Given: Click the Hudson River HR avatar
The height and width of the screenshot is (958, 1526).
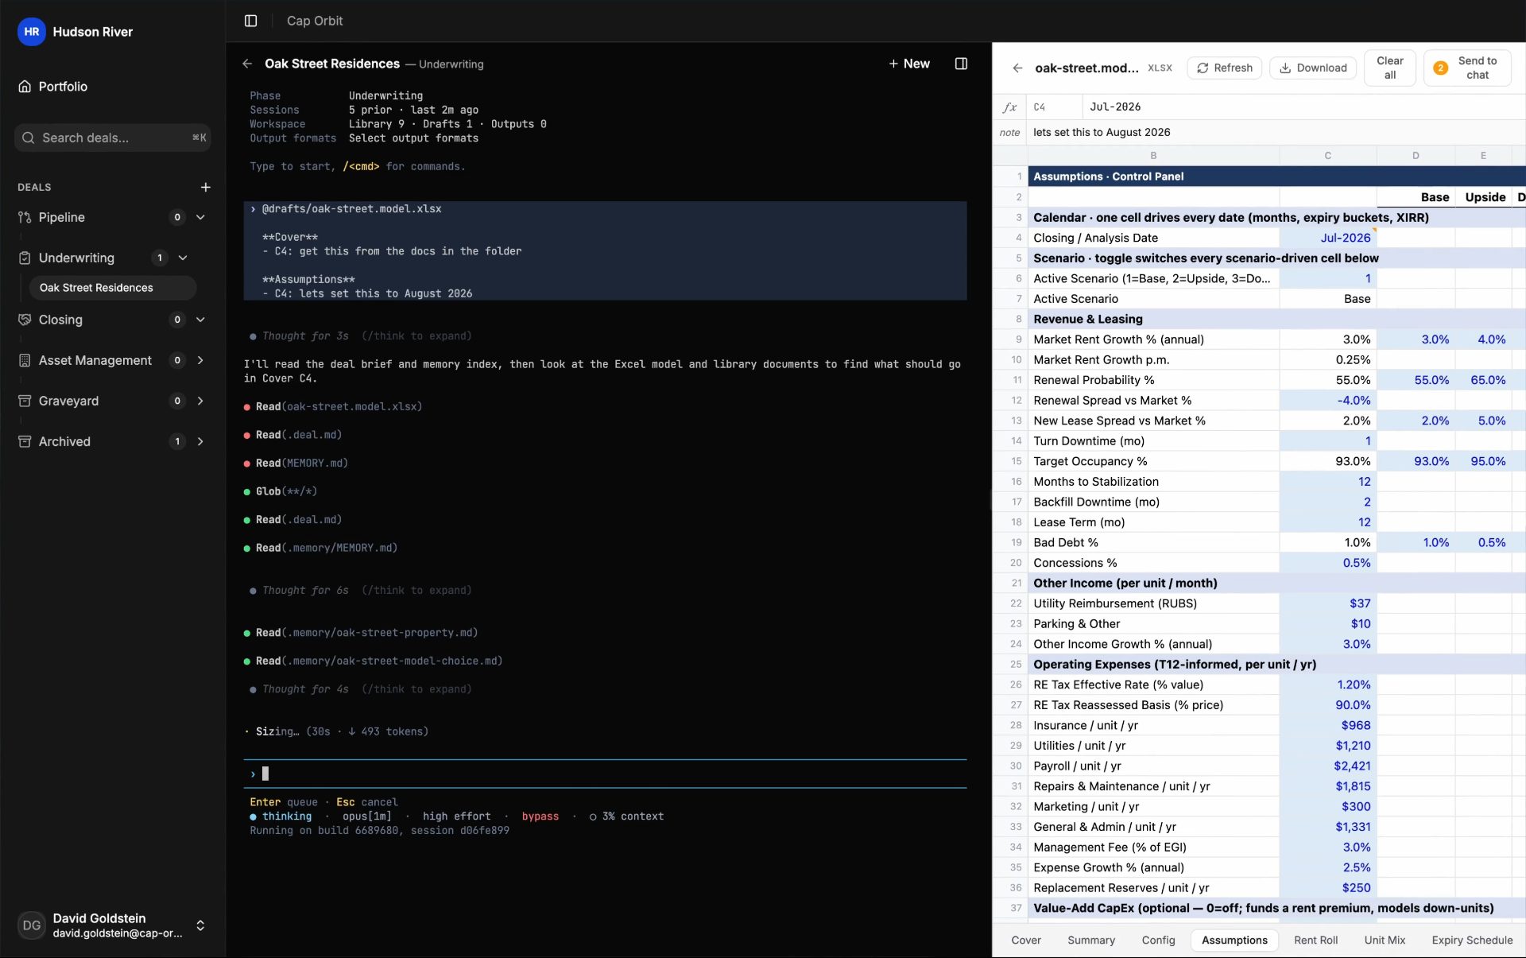Looking at the screenshot, I should [x=31, y=32].
